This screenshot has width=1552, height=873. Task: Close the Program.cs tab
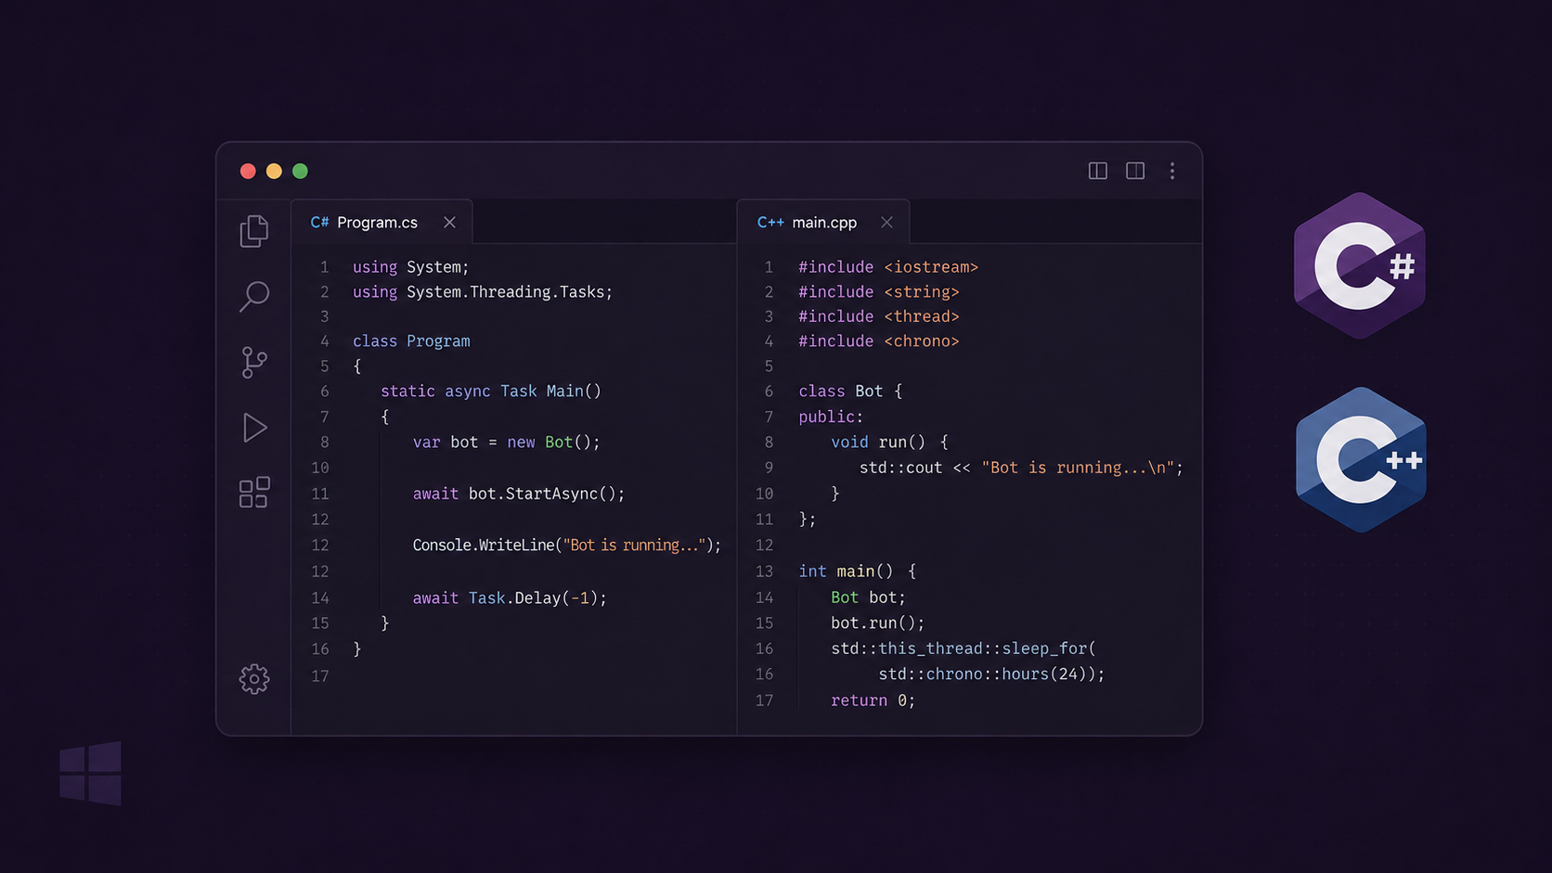(449, 223)
